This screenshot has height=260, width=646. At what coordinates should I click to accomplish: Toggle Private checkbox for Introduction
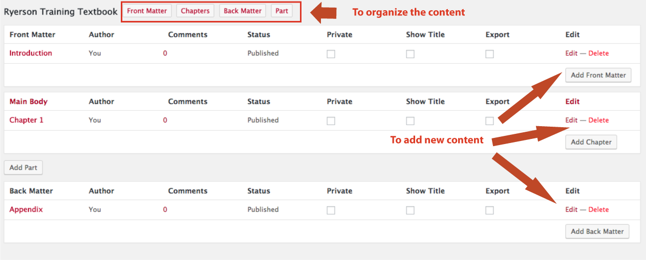coord(331,54)
